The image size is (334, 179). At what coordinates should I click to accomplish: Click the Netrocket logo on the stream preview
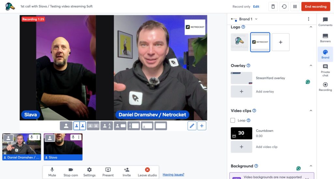(195, 27)
